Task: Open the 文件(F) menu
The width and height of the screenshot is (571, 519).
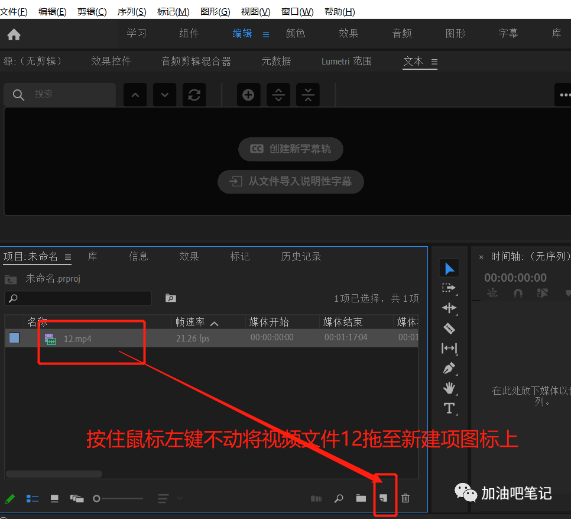Action: [x=14, y=12]
